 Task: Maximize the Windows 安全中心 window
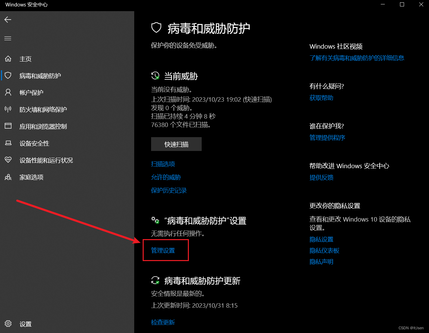coord(402,4)
